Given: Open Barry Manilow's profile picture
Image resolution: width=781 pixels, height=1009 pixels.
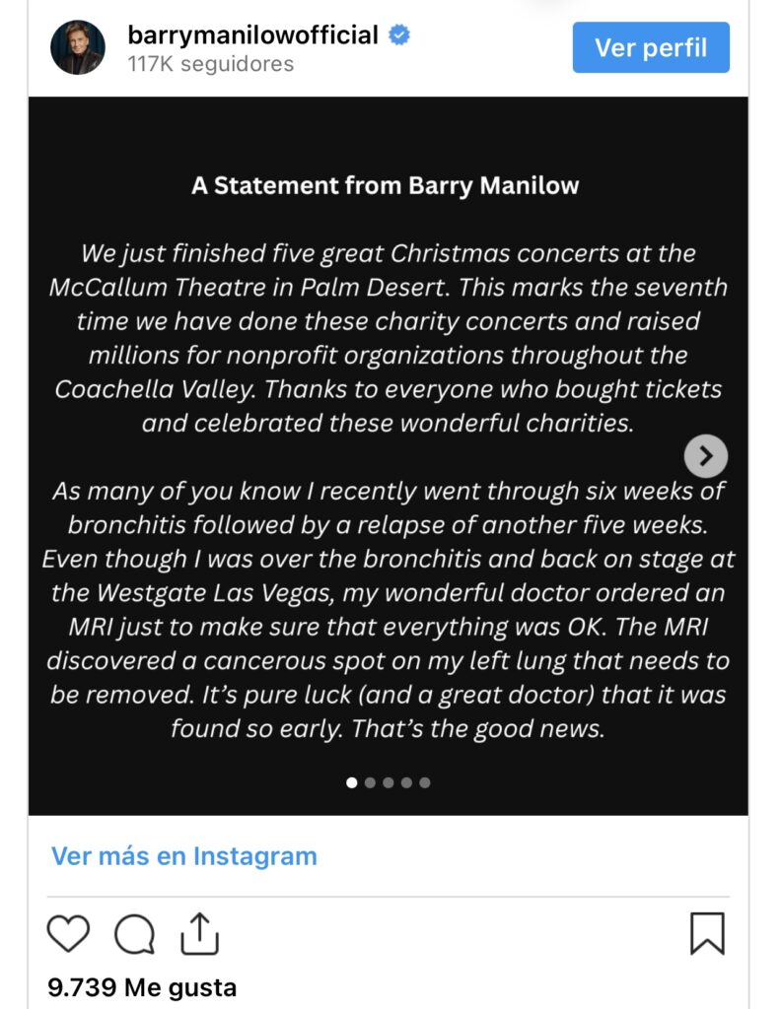Looking at the screenshot, I should tap(78, 47).
